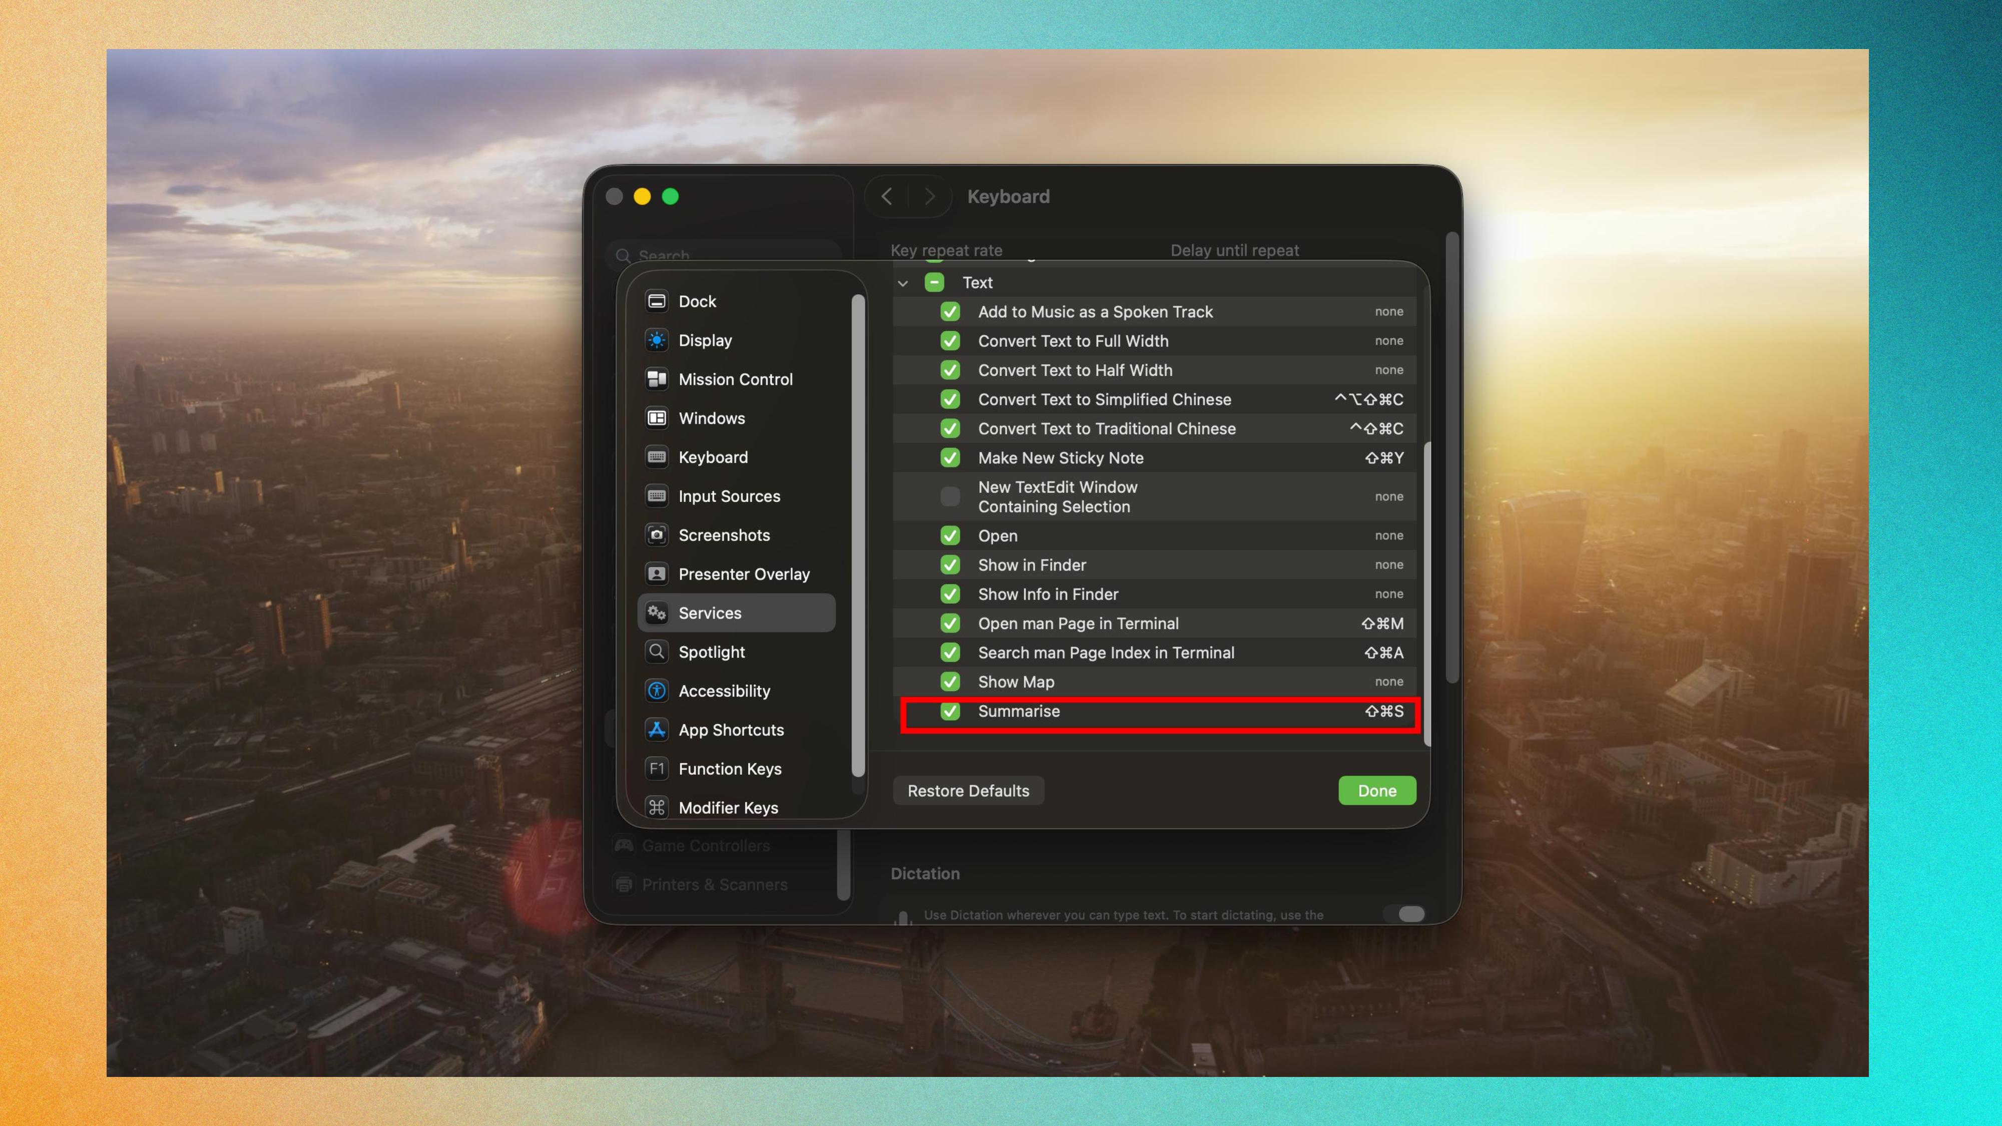Disable the Summarise service checkbox
The height and width of the screenshot is (1126, 2002).
950,711
